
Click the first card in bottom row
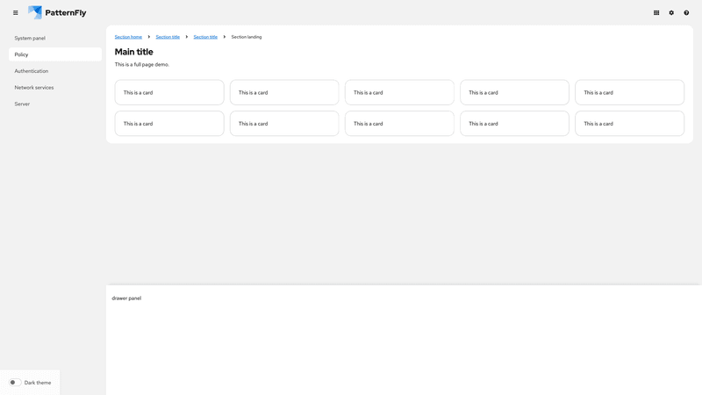pos(169,124)
